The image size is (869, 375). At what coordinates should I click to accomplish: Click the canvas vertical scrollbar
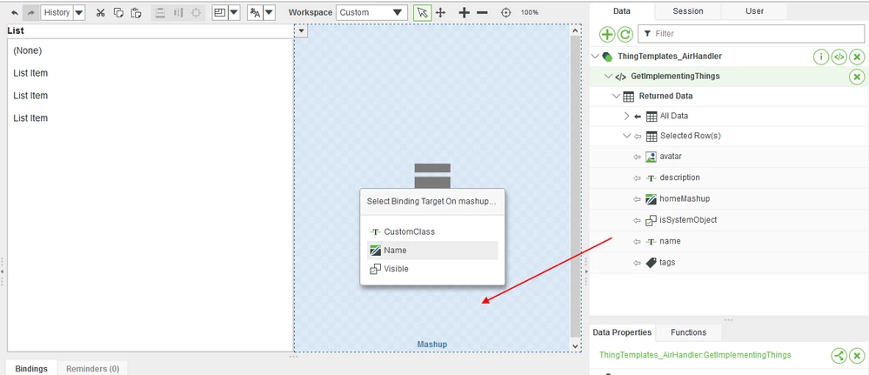coord(575,189)
